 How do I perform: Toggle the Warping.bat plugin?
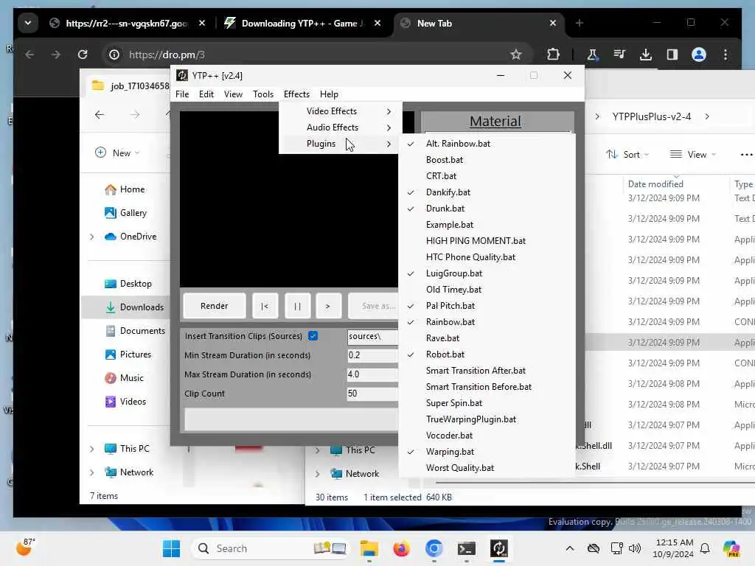click(x=487, y=452)
